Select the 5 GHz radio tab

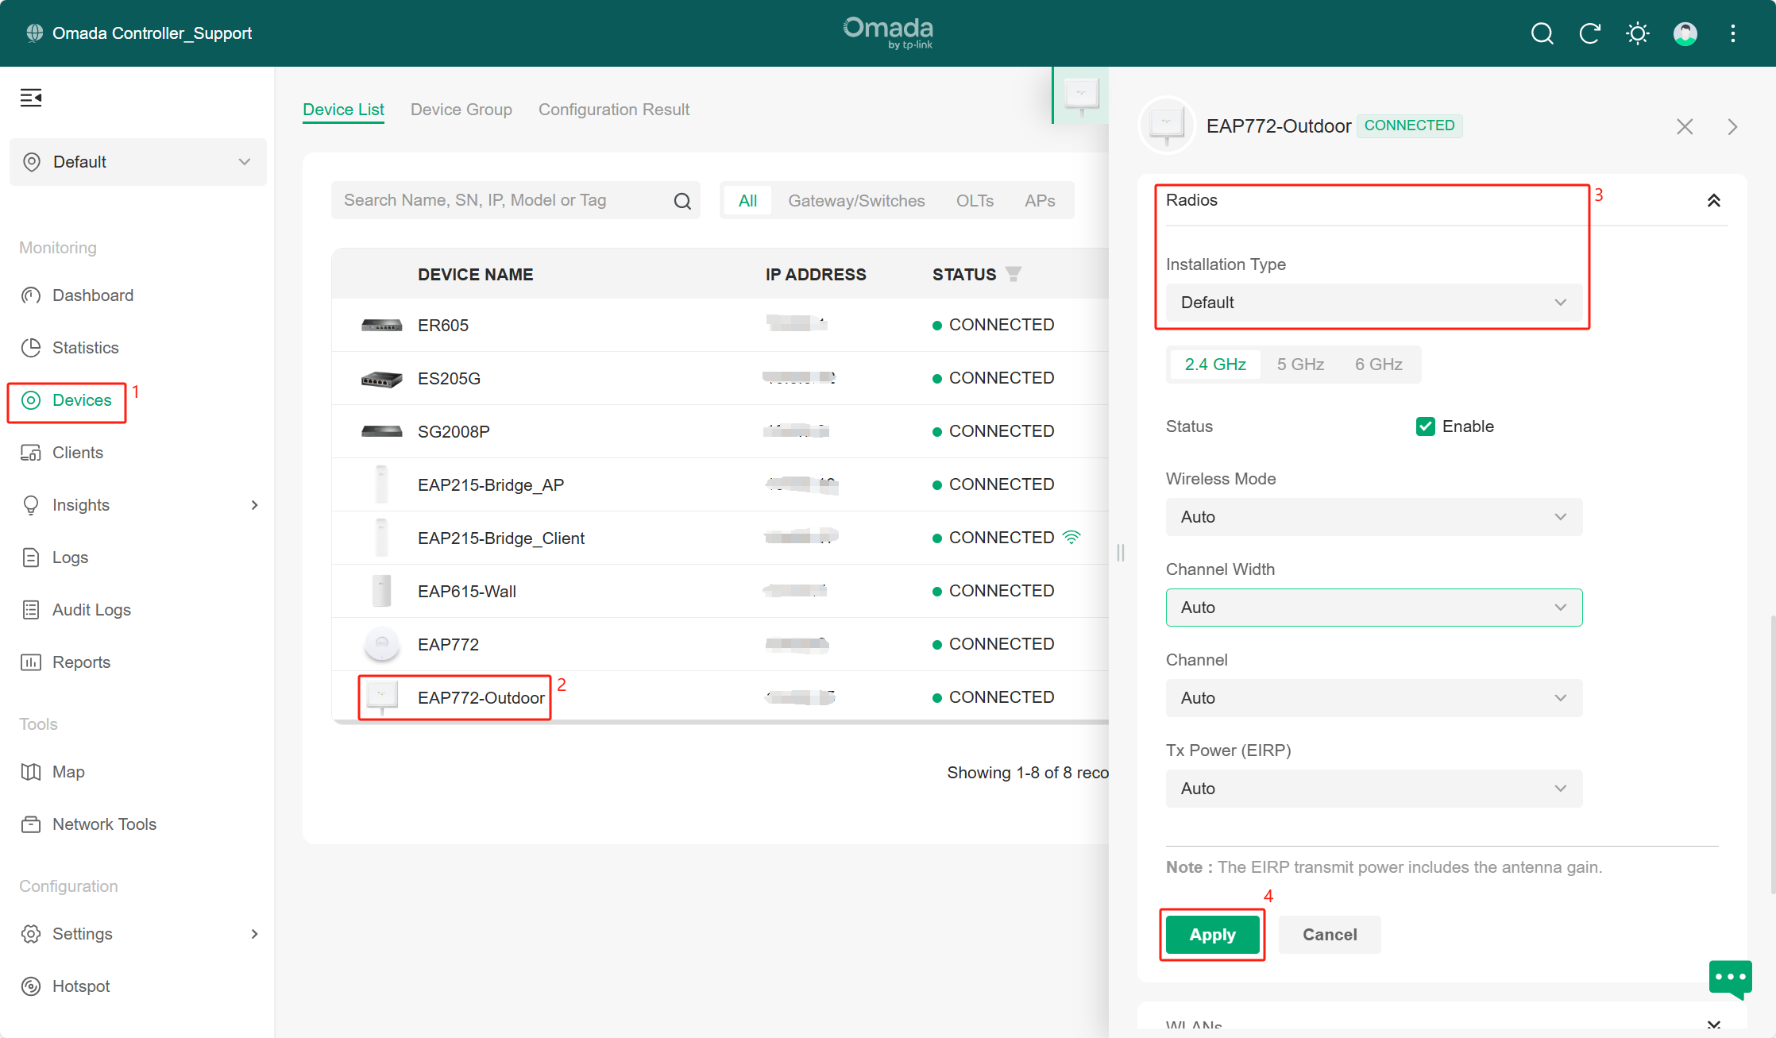click(1300, 365)
